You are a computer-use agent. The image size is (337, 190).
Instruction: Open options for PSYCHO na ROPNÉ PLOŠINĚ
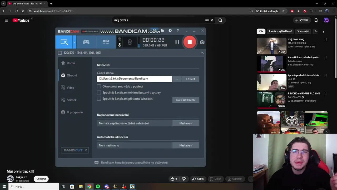coord(326,94)
